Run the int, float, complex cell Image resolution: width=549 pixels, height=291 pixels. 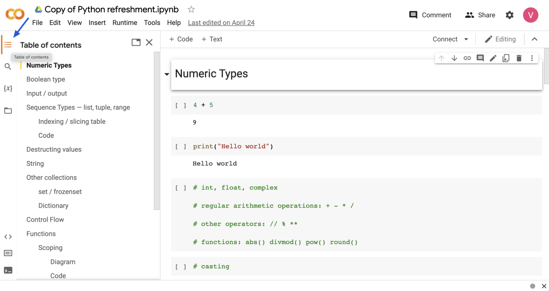click(180, 188)
